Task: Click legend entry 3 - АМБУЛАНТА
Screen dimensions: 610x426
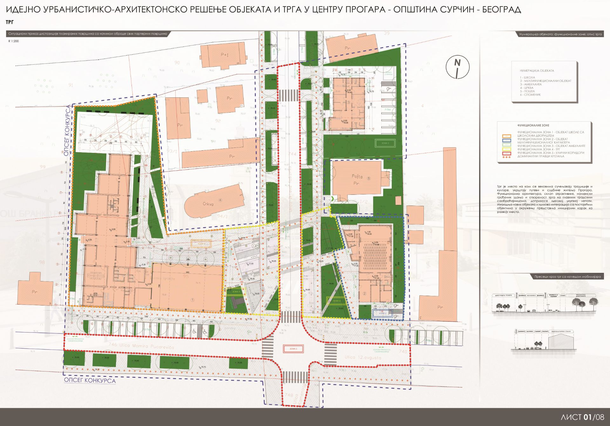Action: (531, 84)
